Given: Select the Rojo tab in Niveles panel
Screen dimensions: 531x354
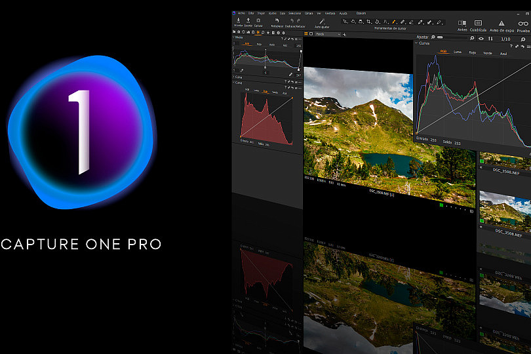Looking at the screenshot, I should (259, 45).
